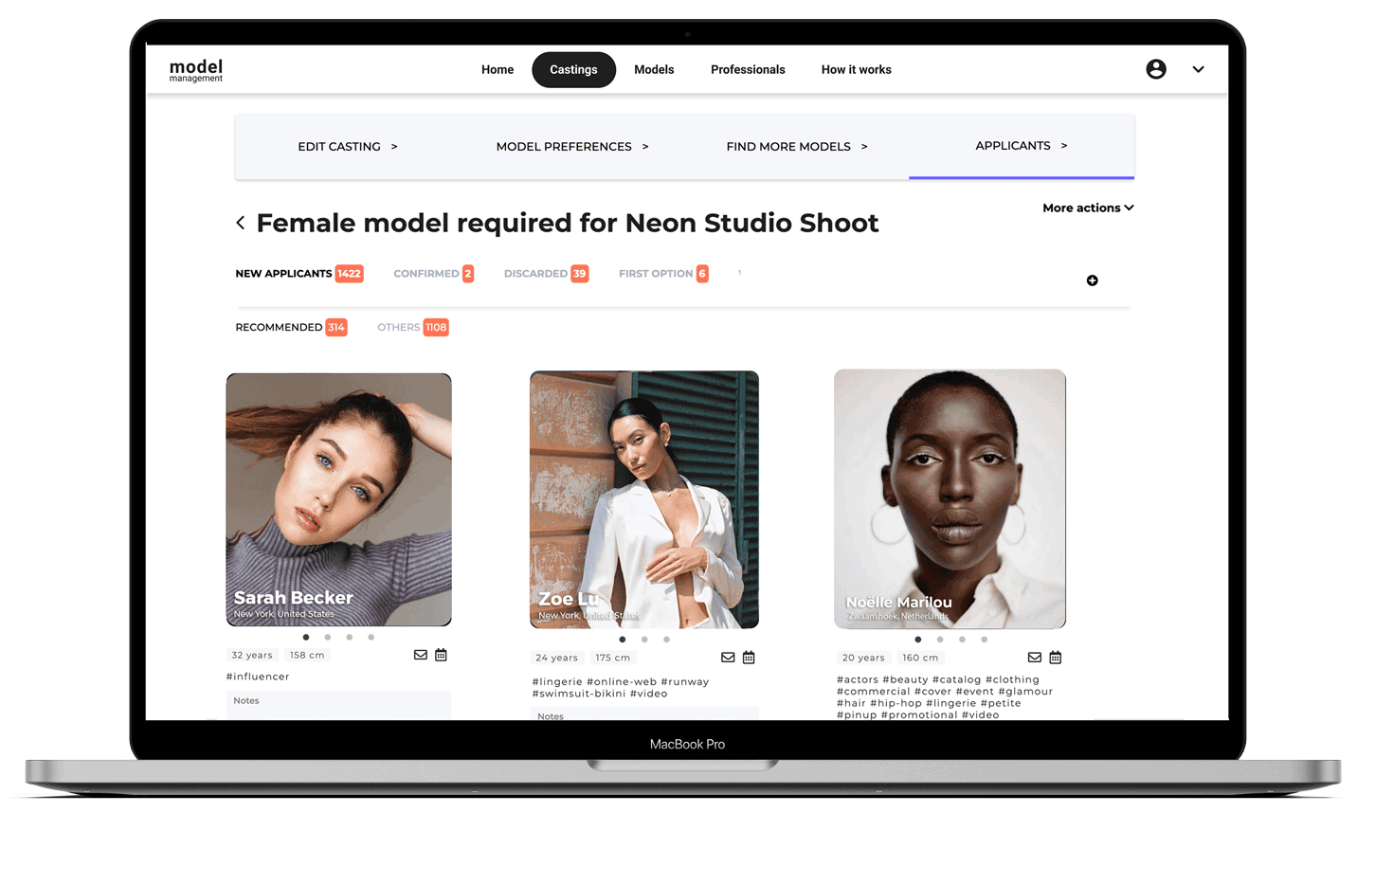
Task: Select second photo dot under Sarah Becker
Action: pos(328,638)
